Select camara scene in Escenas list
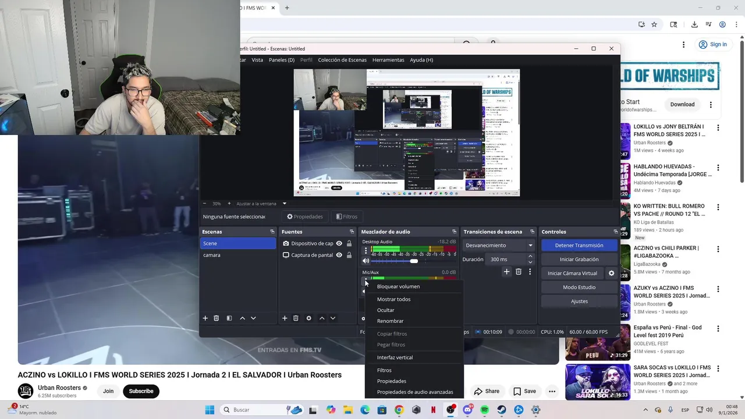The width and height of the screenshot is (745, 419). click(x=238, y=255)
